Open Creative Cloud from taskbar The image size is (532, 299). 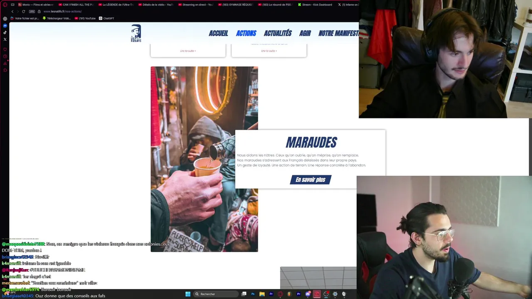[x=317, y=294]
